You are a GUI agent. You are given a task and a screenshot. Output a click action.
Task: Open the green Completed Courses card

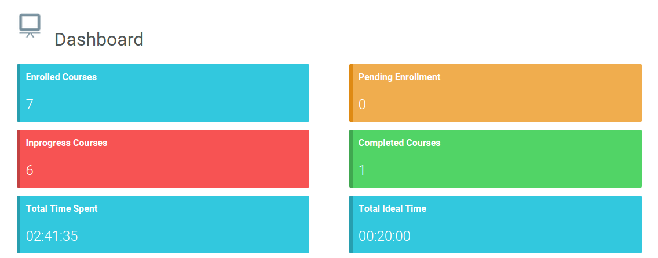tap(495, 158)
